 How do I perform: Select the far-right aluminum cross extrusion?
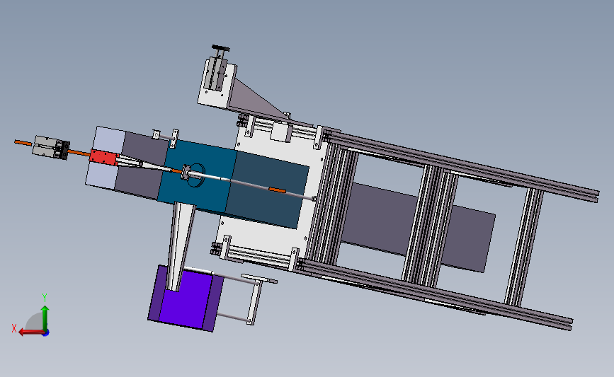tap(524, 247)
